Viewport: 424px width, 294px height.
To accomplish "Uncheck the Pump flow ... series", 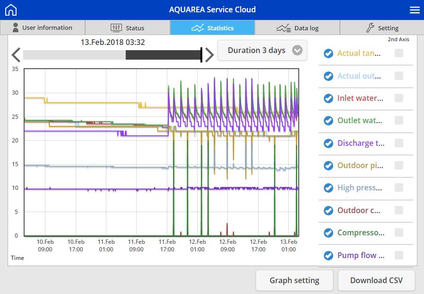I will (328, 255).
